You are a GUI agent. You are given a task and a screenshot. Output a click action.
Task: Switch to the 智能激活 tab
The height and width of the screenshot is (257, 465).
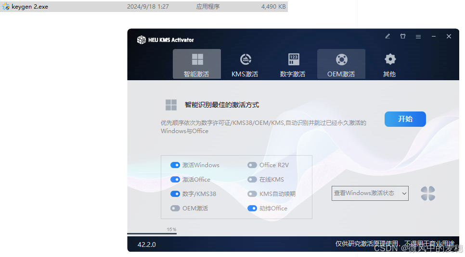click(x=196, y=64)
